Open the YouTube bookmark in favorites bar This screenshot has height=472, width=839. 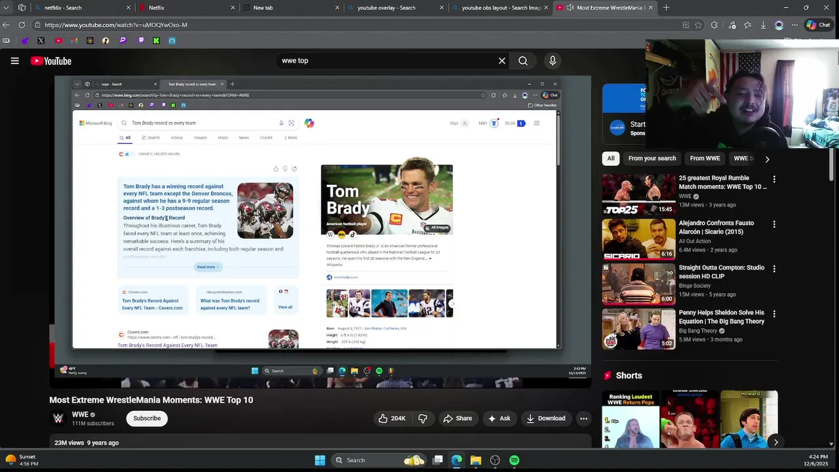click(x=58, y=41)
